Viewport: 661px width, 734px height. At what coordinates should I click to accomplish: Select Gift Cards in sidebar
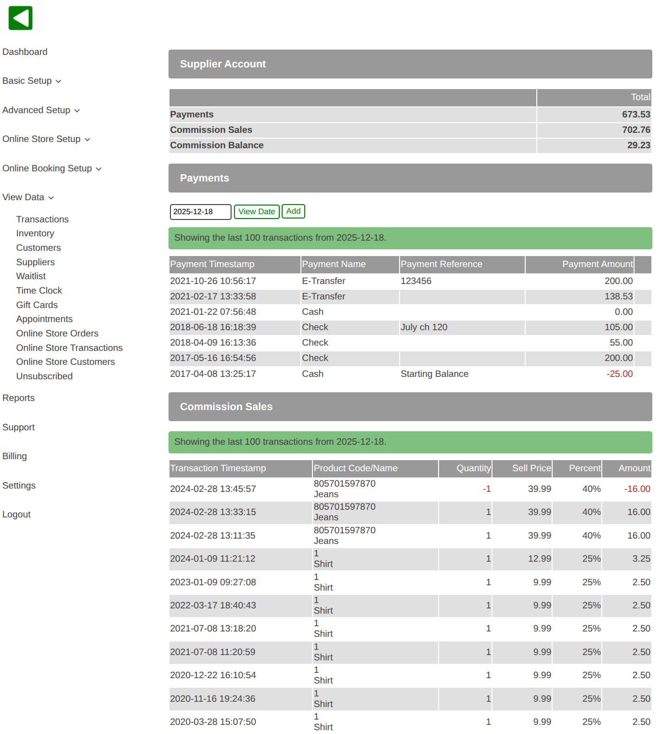37,305
